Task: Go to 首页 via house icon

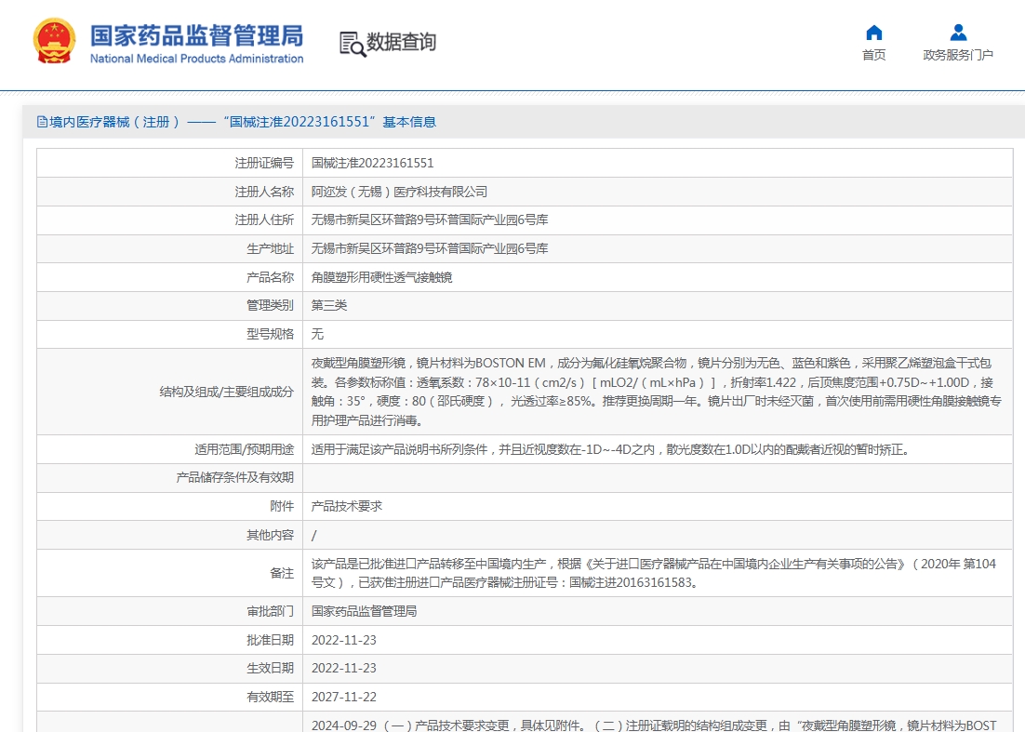Action: (x=873, y=33)
